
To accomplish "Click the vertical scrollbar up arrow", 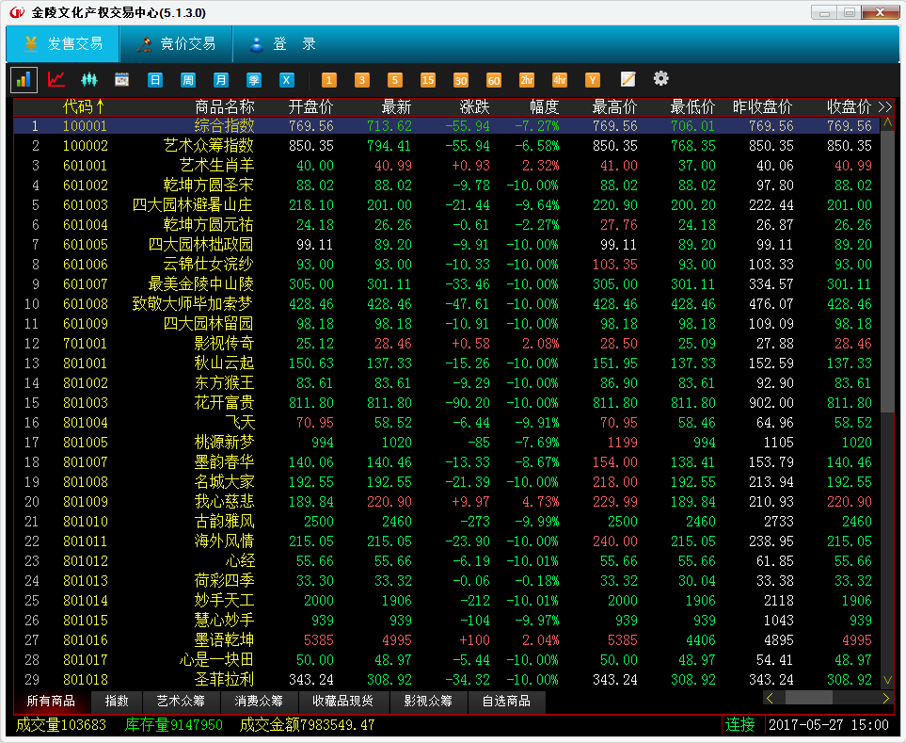I will click(x=887, y=123).
